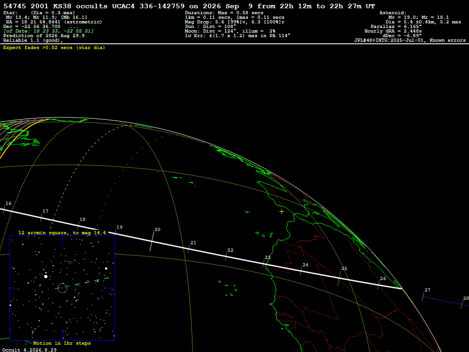Click the green "of Date" coordinates line

coord(49,31)
